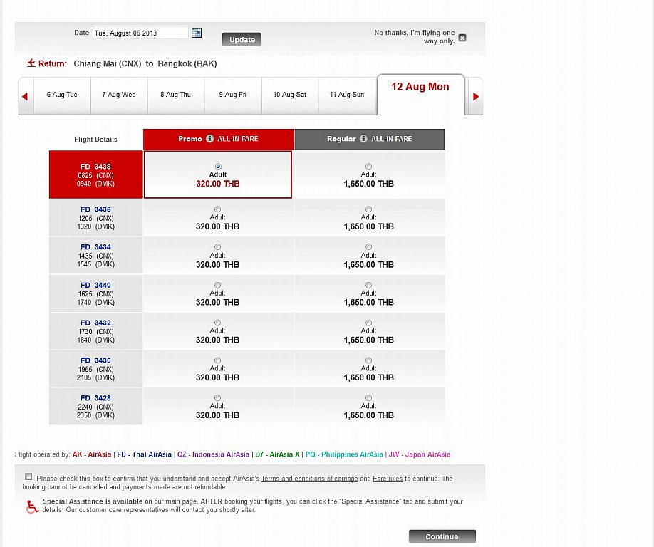Switch to the 11 Aug Sun date tab
Image resolution: width=654 pixels, height=547 pixels.
pyautogui.click(x=347, y=95)
